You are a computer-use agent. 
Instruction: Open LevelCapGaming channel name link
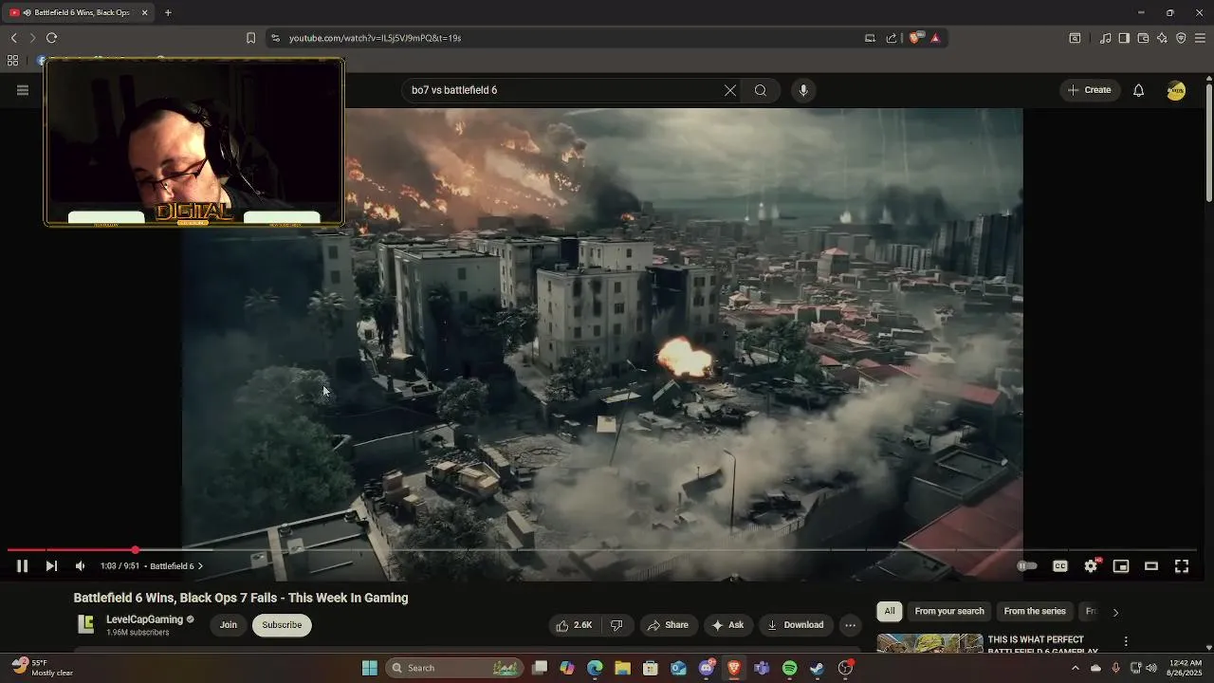tap(144, 619)
